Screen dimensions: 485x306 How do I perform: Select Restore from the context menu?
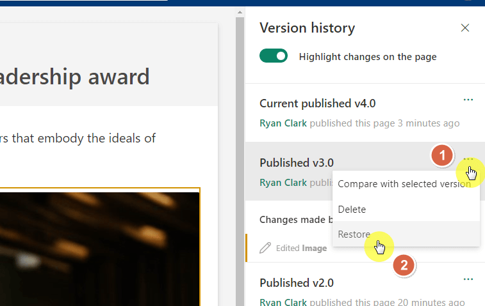(x=406, y=234)
